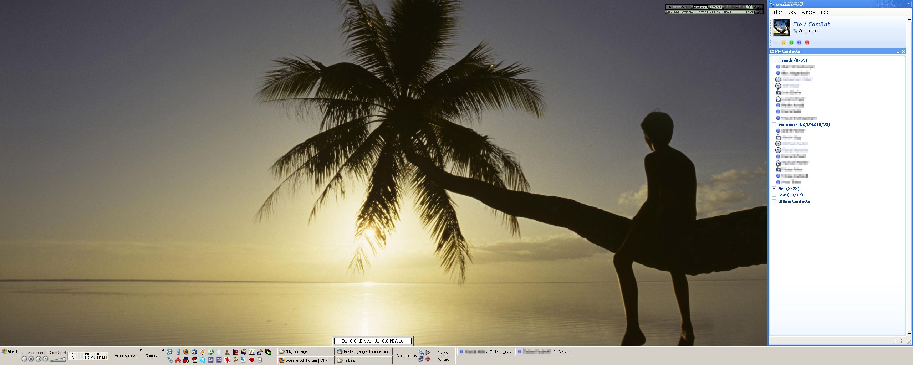This screenshot has height=365, width=913.
Task: Launch Firefox from the quick launch bar
Action: (x=186, y=352)
